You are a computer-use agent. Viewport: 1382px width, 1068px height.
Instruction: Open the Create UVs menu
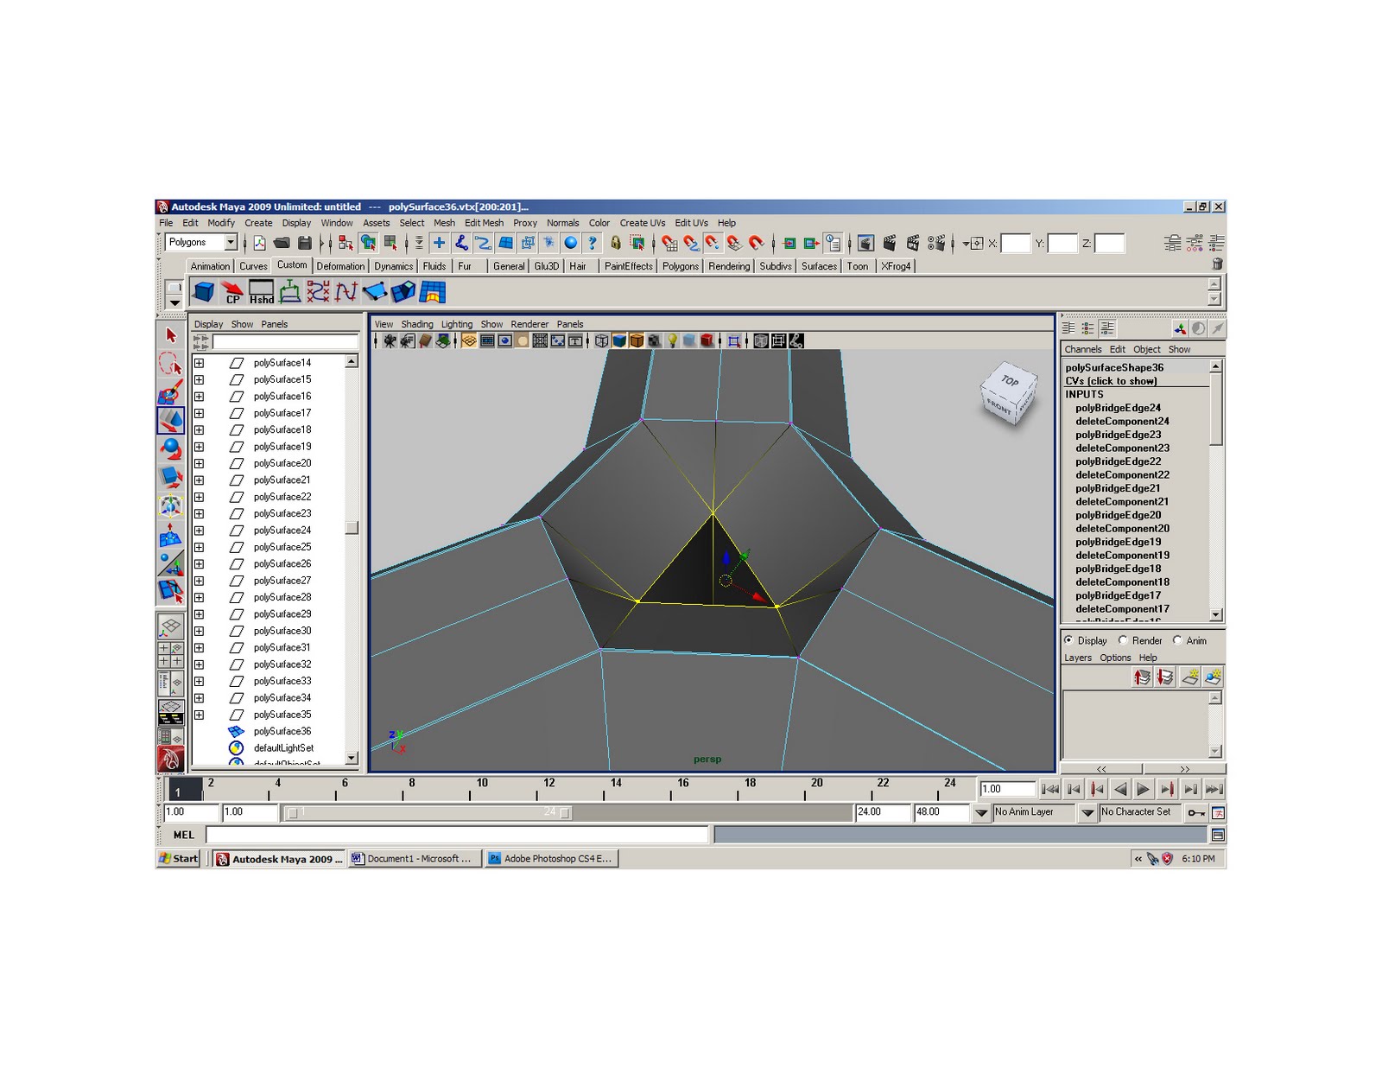[642, 223]
